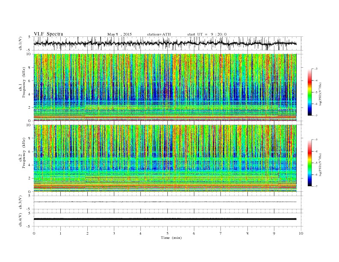
Task: Click the "-5" label on ch.2 color bar
Action: click(x=316, y=163)
